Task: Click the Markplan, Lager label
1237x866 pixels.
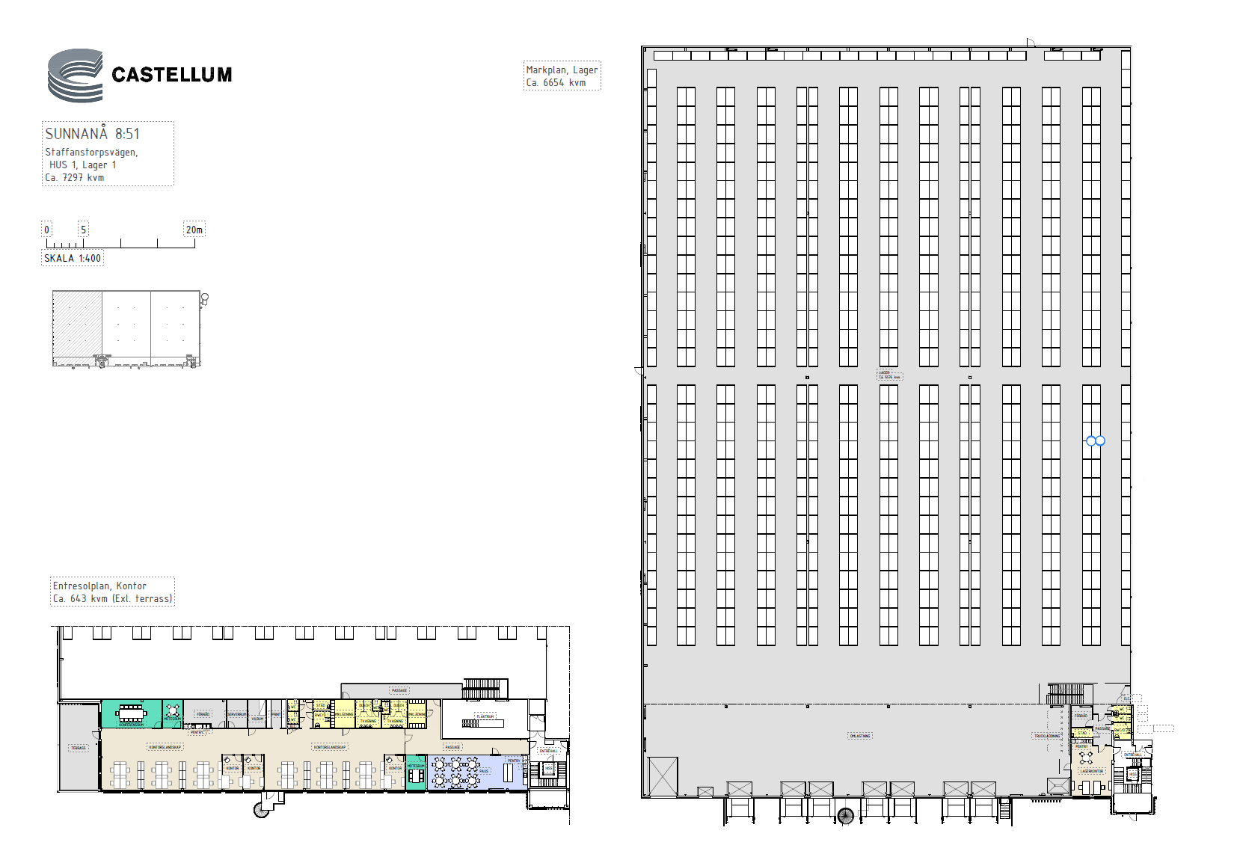Action: (562, 70)
